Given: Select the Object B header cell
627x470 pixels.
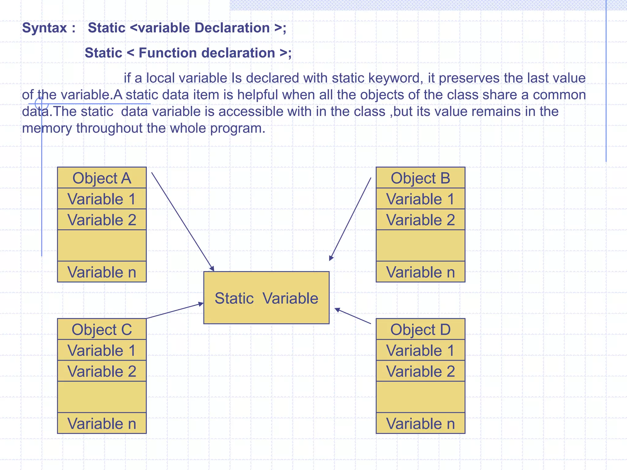Looking at the screenshot, I should [x=420, y=178].
